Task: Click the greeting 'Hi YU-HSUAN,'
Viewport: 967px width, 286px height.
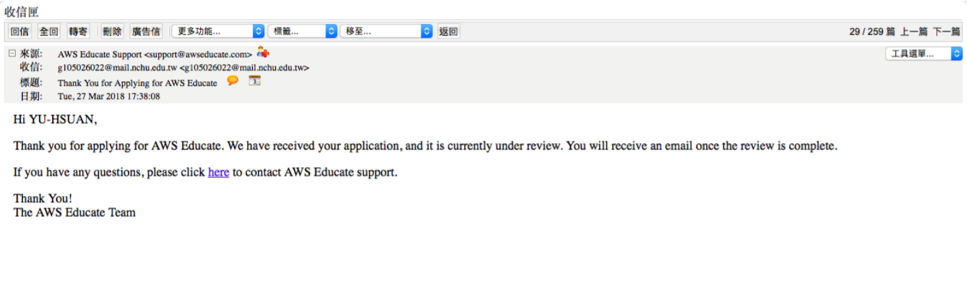Action: click(55, 119)
